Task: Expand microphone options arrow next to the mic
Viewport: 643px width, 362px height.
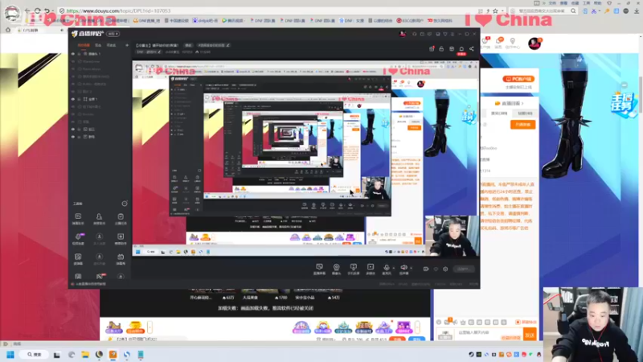Action: point(394,268)
